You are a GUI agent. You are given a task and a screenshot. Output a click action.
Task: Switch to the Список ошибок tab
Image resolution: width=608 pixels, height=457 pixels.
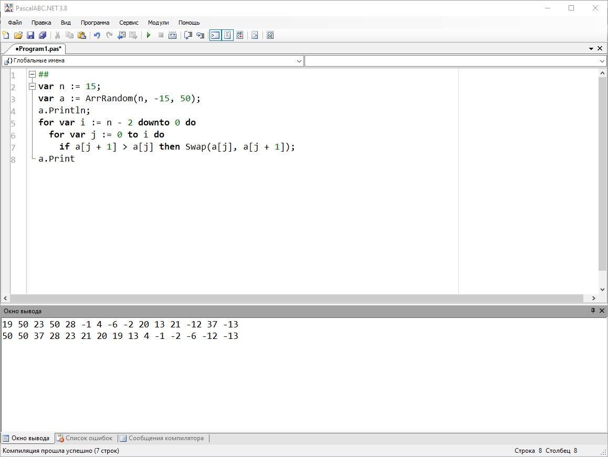85,438
